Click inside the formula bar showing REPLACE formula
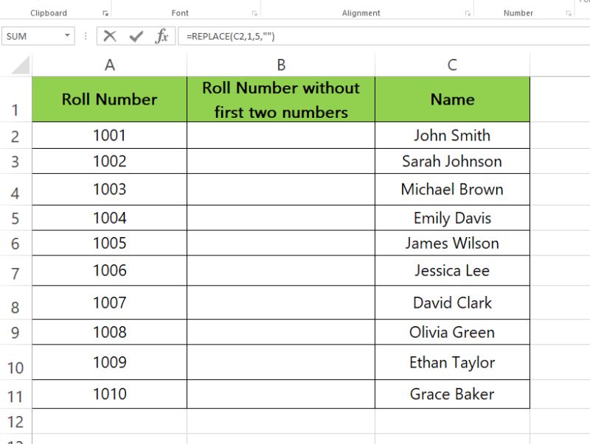 (x=258, y=35)
